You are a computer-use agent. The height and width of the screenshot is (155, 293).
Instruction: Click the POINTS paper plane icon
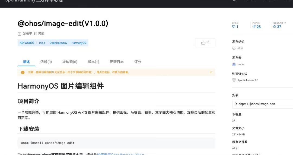point(254,27)
